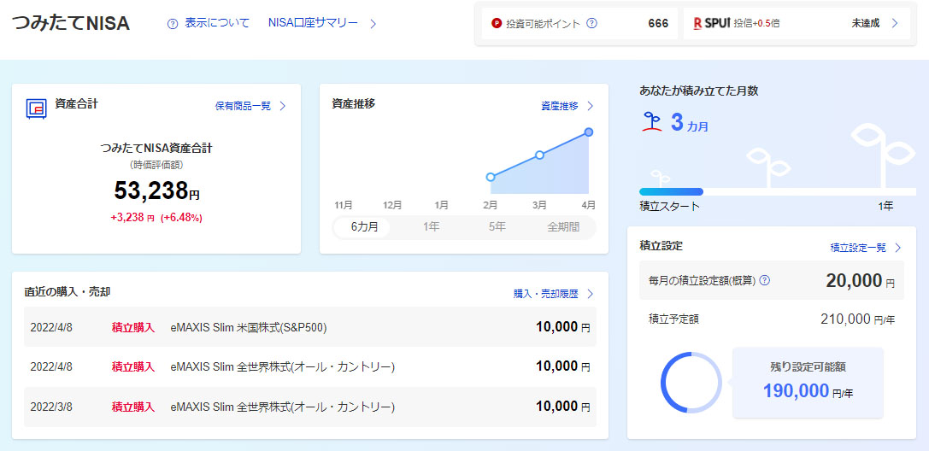929x451 pixels.
Task: Click the help icon beside 表示について
Action: [173, 24]
